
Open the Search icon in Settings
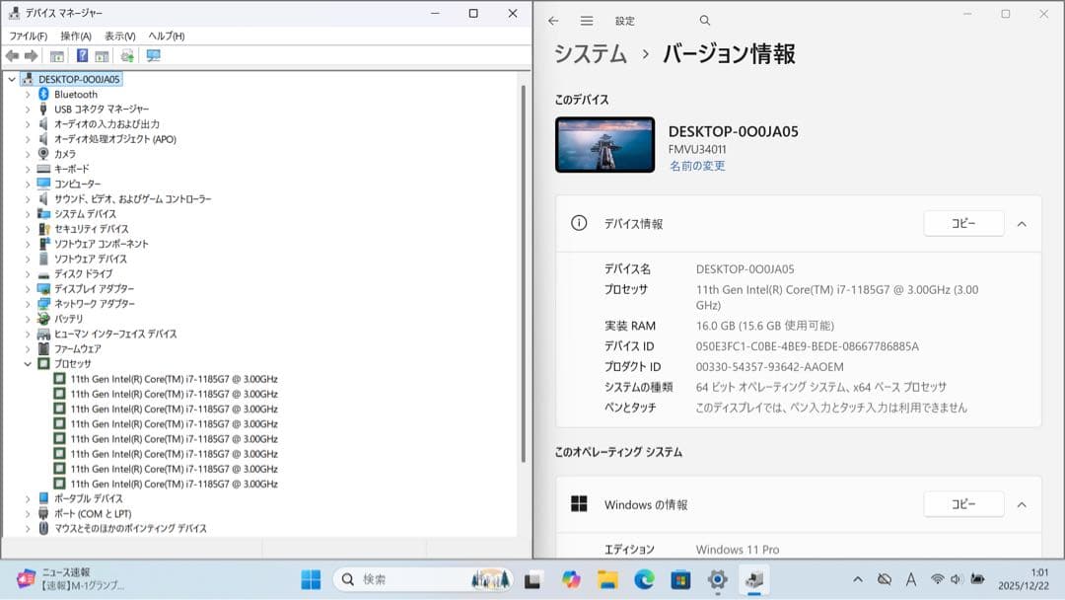704,20
